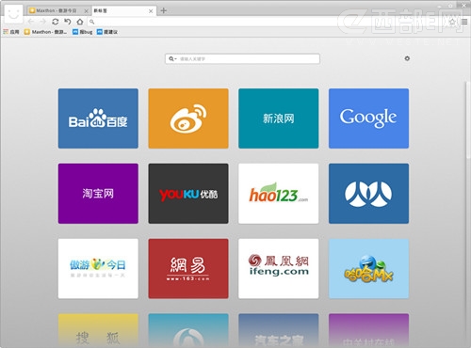Click the undo closed tab arrow icon
Screen dimensions: 471x348
click(x=68, y=22)
